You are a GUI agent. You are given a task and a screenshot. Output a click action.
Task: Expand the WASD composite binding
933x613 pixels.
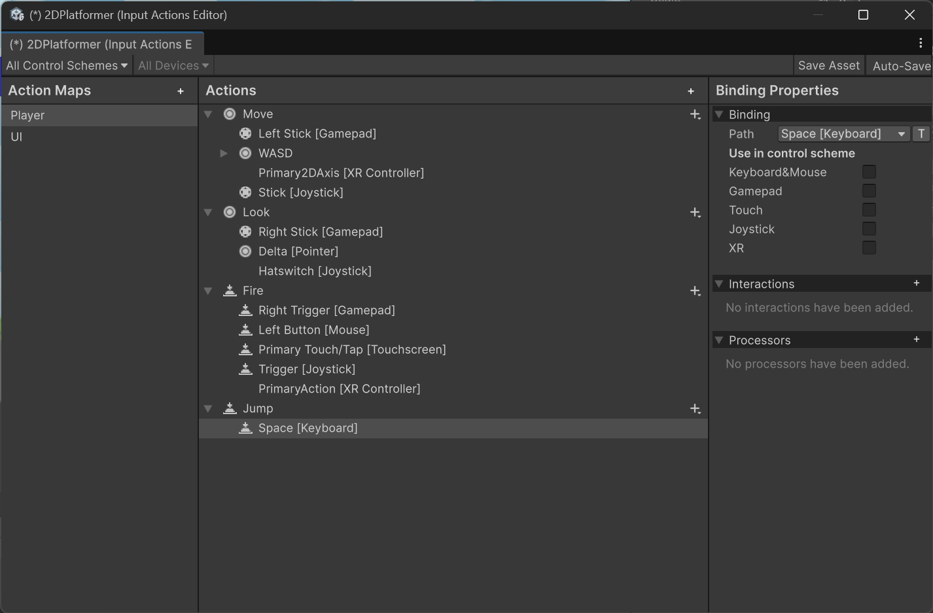point(224,153)
